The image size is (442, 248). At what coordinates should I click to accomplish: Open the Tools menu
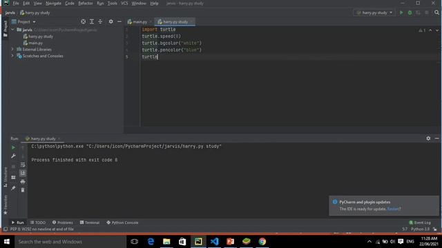112,3
